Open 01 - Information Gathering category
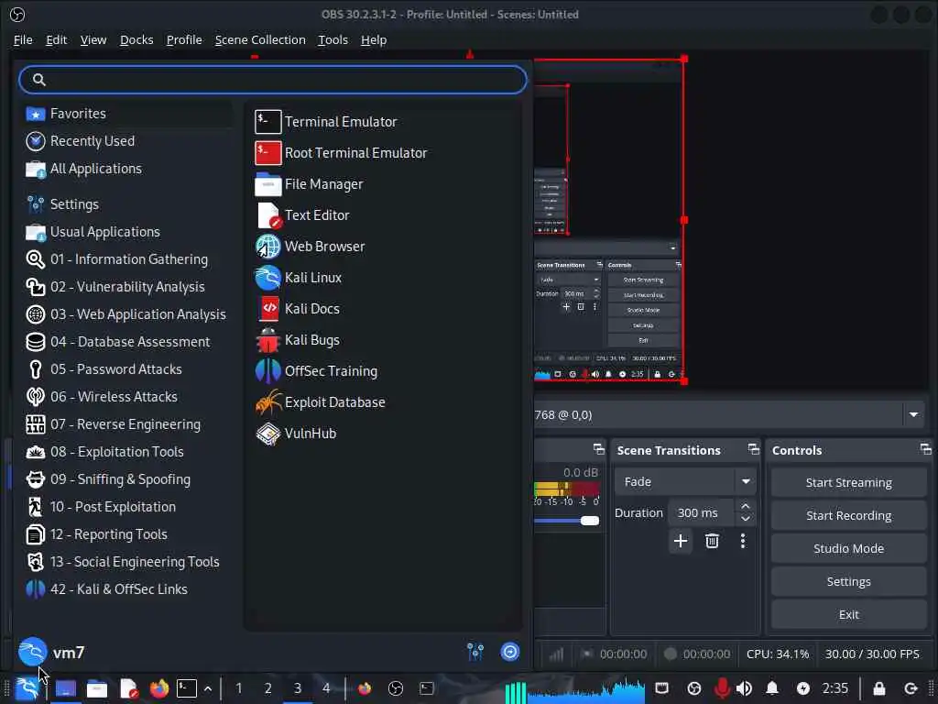938x704 pixels. (x=126, y=259)
